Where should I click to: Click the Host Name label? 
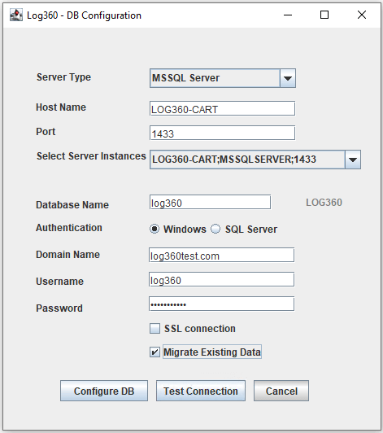click(x=61, y=107)
